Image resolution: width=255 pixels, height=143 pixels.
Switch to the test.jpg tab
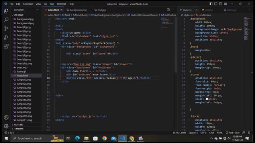(x=102, y=10)
